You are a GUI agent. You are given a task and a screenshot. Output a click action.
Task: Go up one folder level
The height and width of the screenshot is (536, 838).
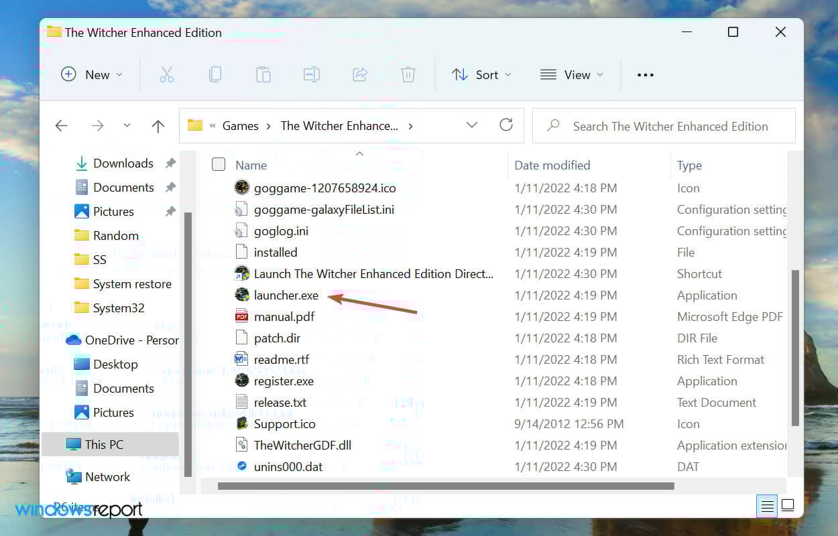tap(158, 126)
